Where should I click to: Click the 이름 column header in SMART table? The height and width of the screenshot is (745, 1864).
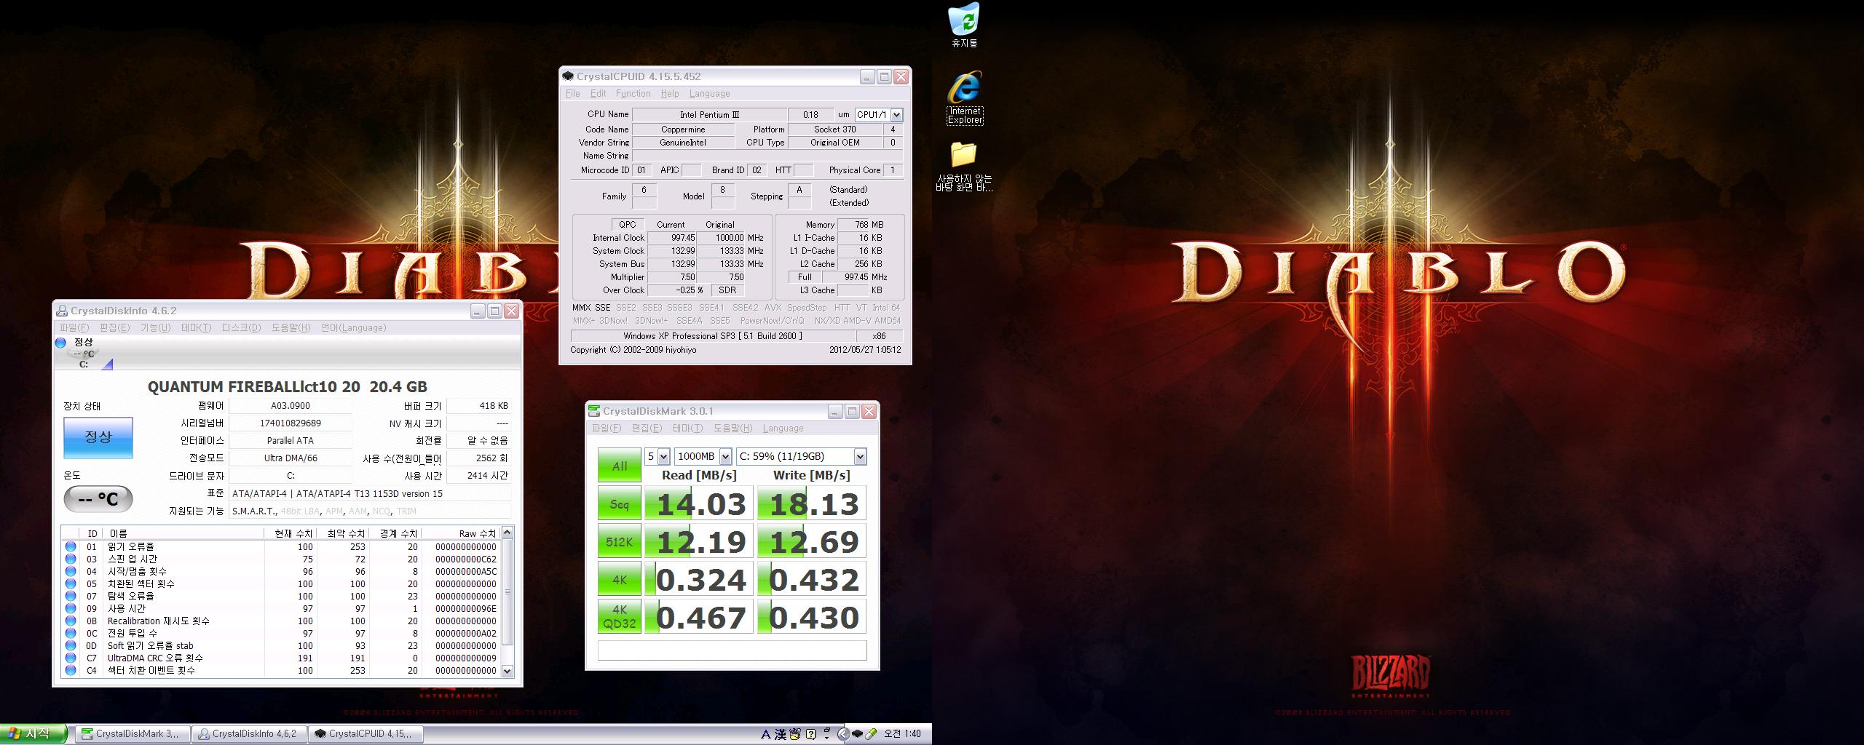[x=183, y=533]
